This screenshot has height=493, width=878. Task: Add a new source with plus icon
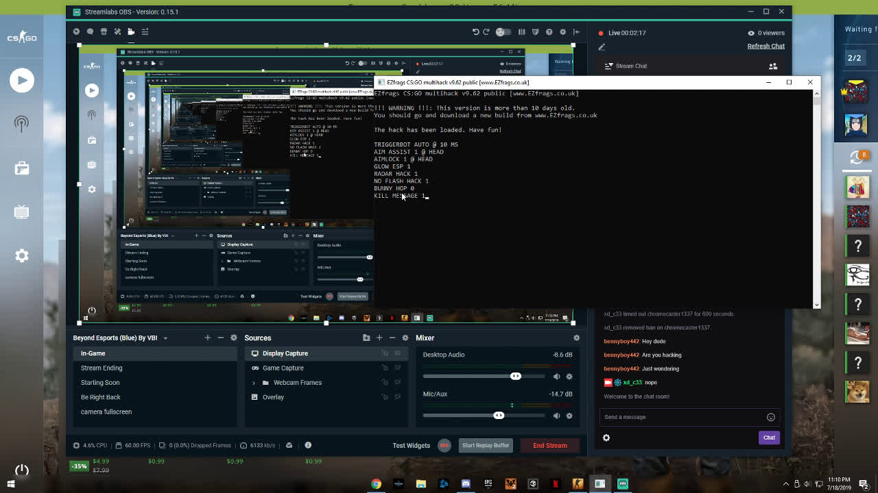(379, 338)
